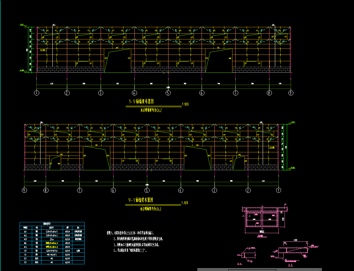Select '未注明墙梁均为QL2' under the 1-9轴 title
Screen dimensions: 354x271
(x=151, y=110)
